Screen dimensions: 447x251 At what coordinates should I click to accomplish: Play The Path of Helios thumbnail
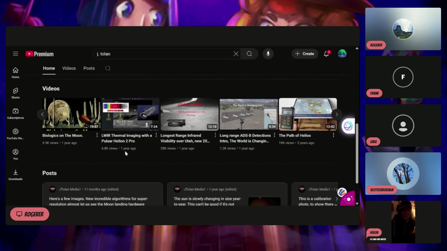tap(308, 114)
